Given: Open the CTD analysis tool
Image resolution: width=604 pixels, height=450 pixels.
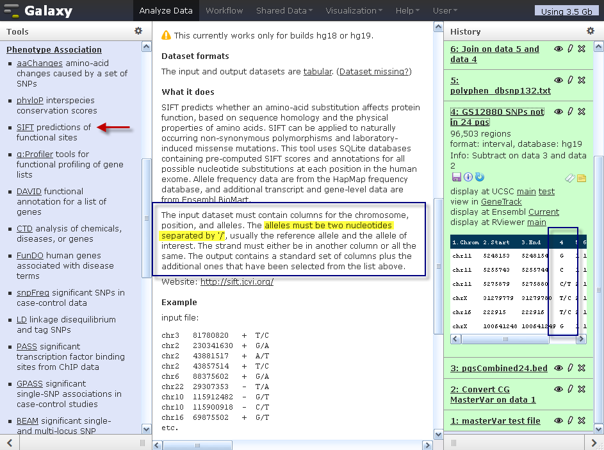Looking at the screenshot, I should (24, 229).
